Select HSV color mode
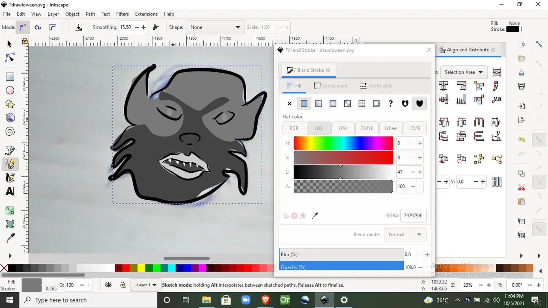 pos(343,128)
